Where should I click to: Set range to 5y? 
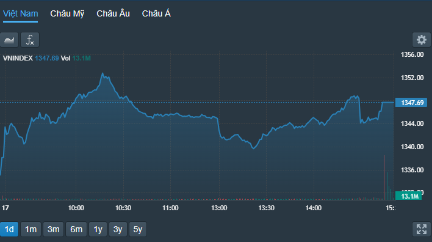138,229
